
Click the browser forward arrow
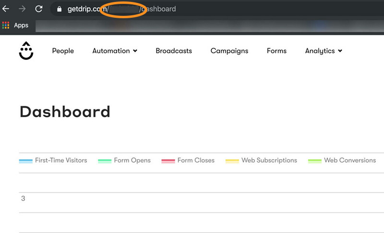22,9
